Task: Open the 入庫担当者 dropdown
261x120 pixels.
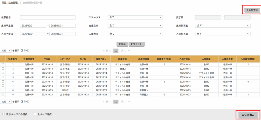Action: pyautogui.click(x=223, y=34)
